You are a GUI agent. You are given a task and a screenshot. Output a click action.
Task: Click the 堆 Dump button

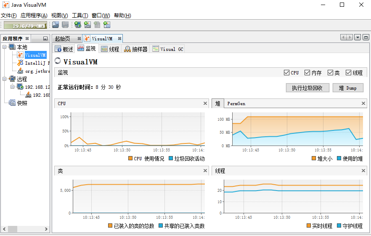tap(348, 88)
